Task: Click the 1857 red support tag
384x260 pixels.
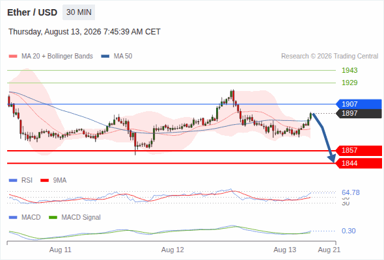Action: (359, 150)
